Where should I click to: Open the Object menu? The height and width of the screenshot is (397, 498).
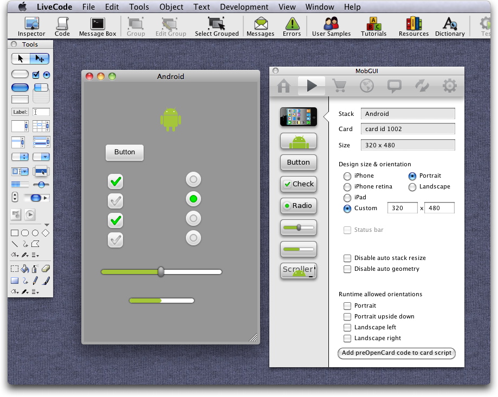(x=171, y=7)
